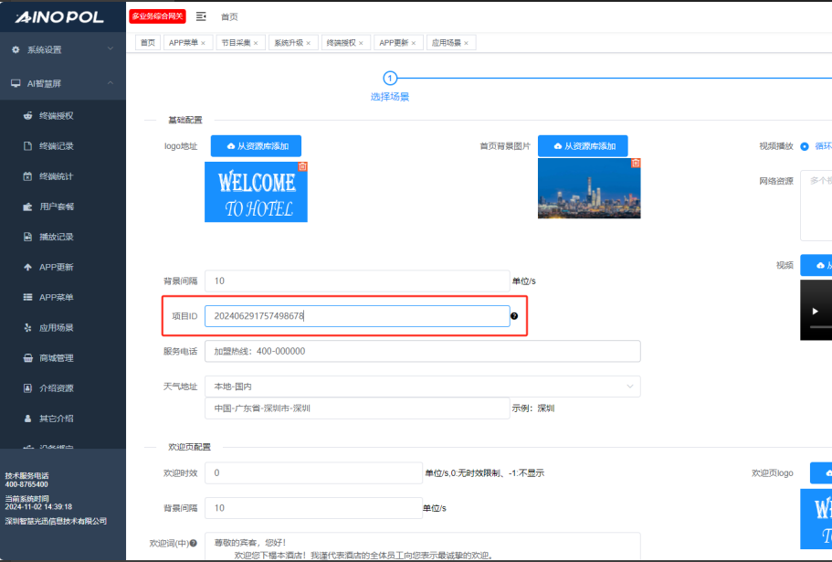832x562 pixels.
Task: Open the 天气地址 本地-国内 dropdown
Action: coord(422,387)
